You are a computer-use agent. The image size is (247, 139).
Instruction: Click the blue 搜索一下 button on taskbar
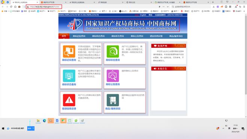31,129
